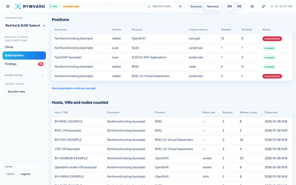The height and width of the screenshot is (185, 296).
Task: Click Hosts, VMs and nodes counted heading
Action: click(x=80, y=102)
